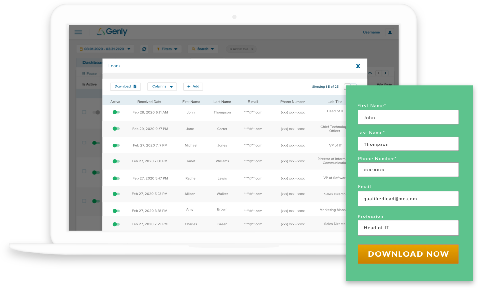This screenshot has width=478, height=288.
Task: Disable Active switch for Rachel Lewis
Action: (x=116, y=178)
